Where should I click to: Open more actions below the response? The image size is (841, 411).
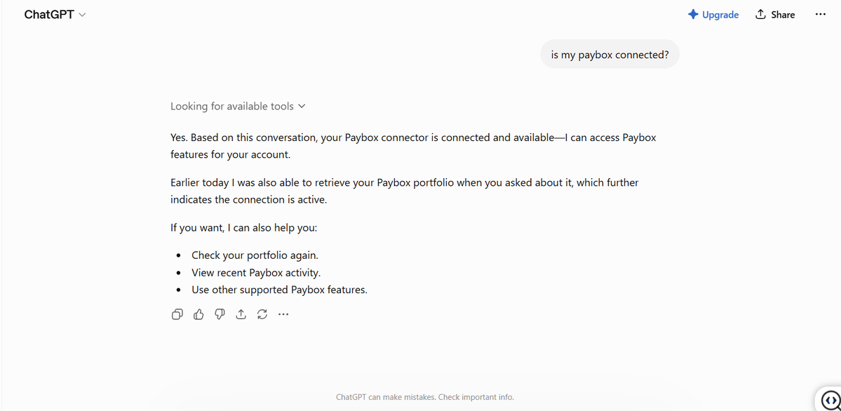click(283, 314)
